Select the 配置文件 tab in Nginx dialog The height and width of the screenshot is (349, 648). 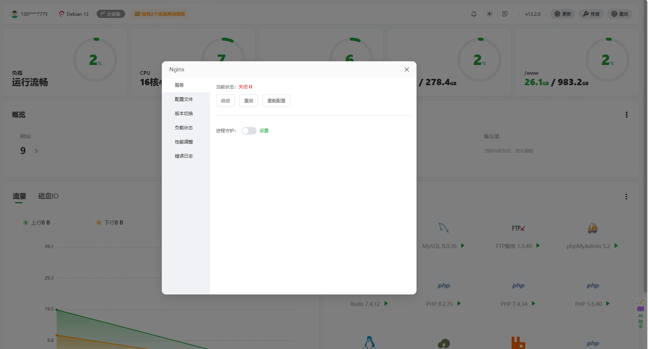[186, 99]
